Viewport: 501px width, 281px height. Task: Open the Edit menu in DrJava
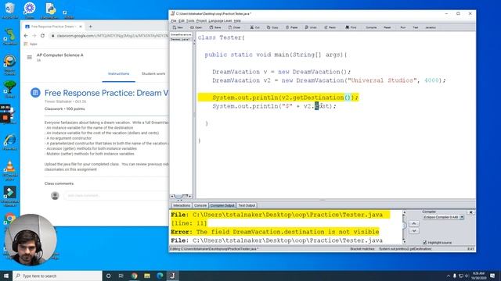point(182,21)
